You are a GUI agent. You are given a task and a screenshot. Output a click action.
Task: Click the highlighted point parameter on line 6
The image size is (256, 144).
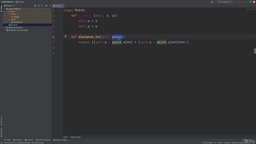(117, 37)
